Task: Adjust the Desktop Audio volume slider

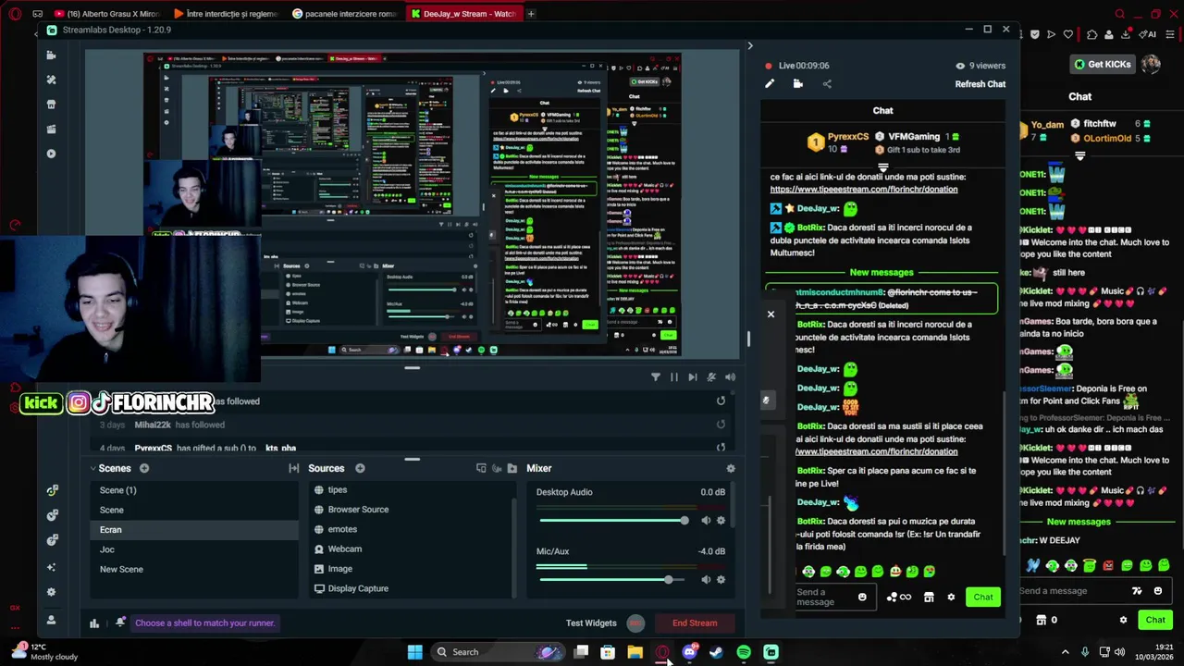Action: click(614, 521)
